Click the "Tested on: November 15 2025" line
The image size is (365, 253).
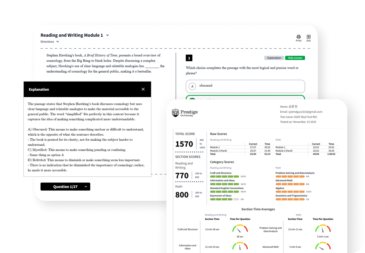298,122
